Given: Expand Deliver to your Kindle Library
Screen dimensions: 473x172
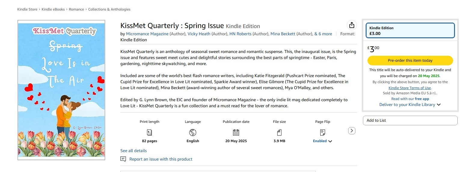Looking at the screenshot, I should pos(410,105).
